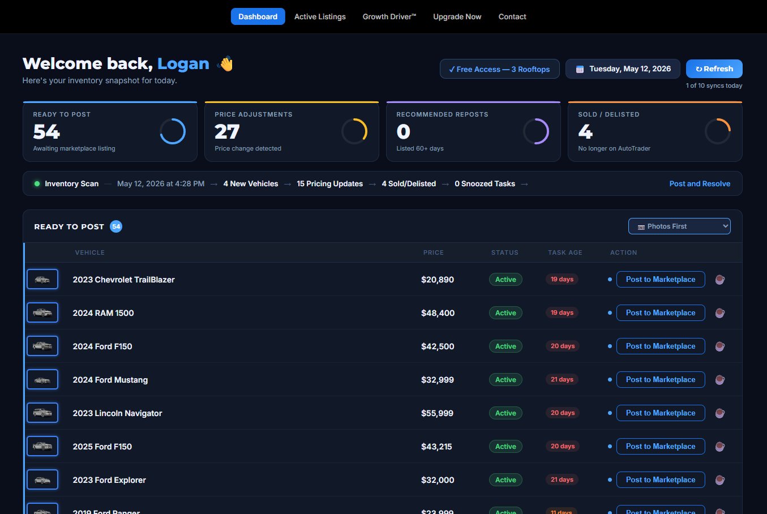This screenshot has height=514, width=767.
Task: Click the coffee cup icon for 2024 Ford F150
Action: pos(719,346)
